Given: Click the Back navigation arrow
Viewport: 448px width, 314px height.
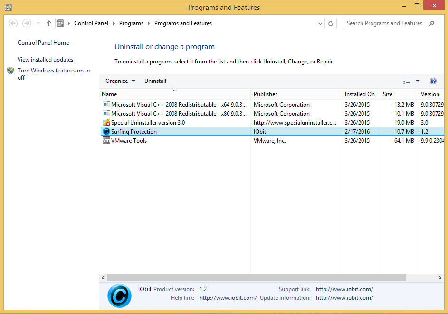Looking at the screenshot, I should 13,23.
